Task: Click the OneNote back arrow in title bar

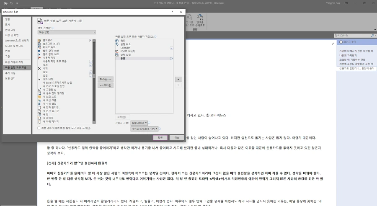Action: click(x=5, y=3)
